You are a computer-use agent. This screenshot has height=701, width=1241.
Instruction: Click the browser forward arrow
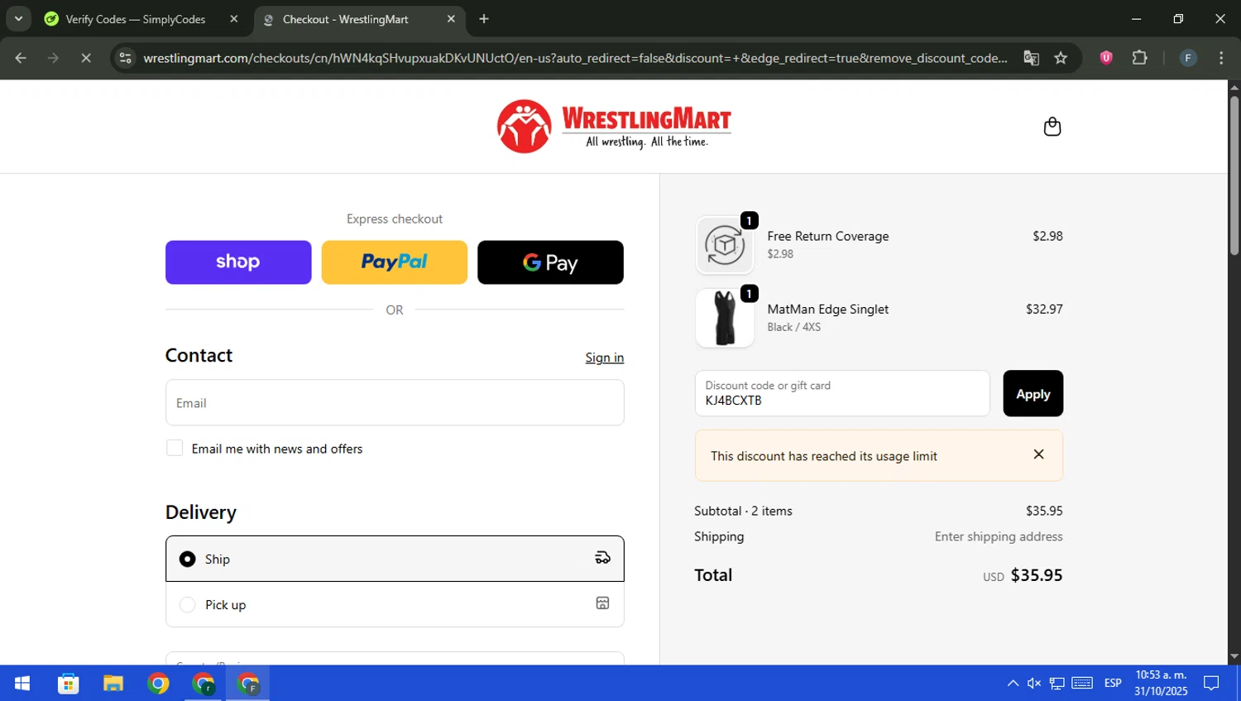(x=53, y=58)
